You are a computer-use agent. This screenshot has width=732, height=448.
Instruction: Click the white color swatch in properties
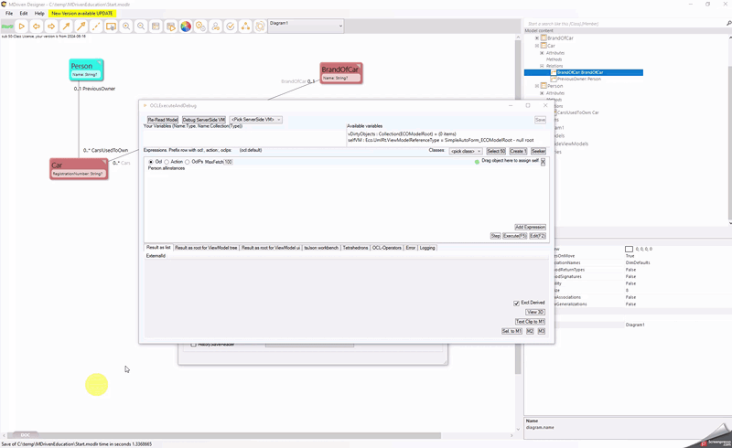(630, 249)
